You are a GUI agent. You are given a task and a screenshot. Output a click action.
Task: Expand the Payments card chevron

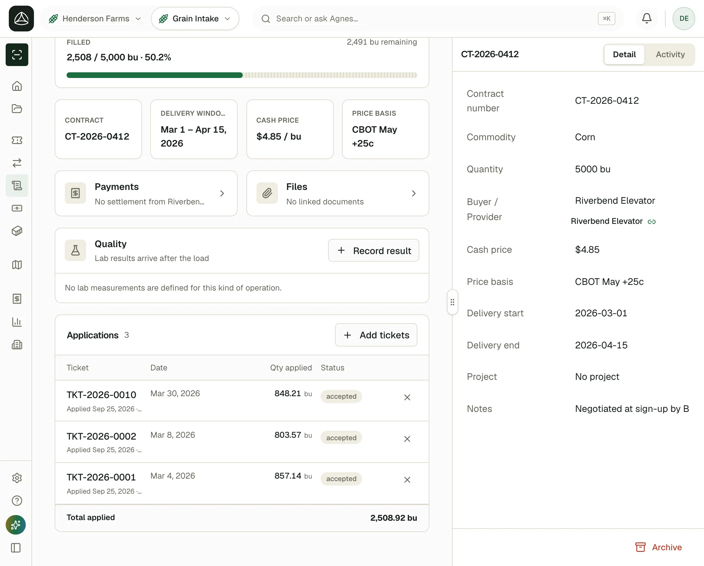click(x=222, y=193)
